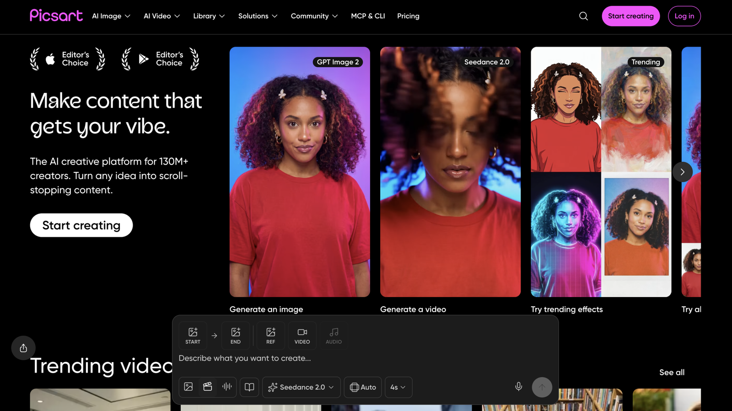Click the prompt description text field

click(365, 358)
